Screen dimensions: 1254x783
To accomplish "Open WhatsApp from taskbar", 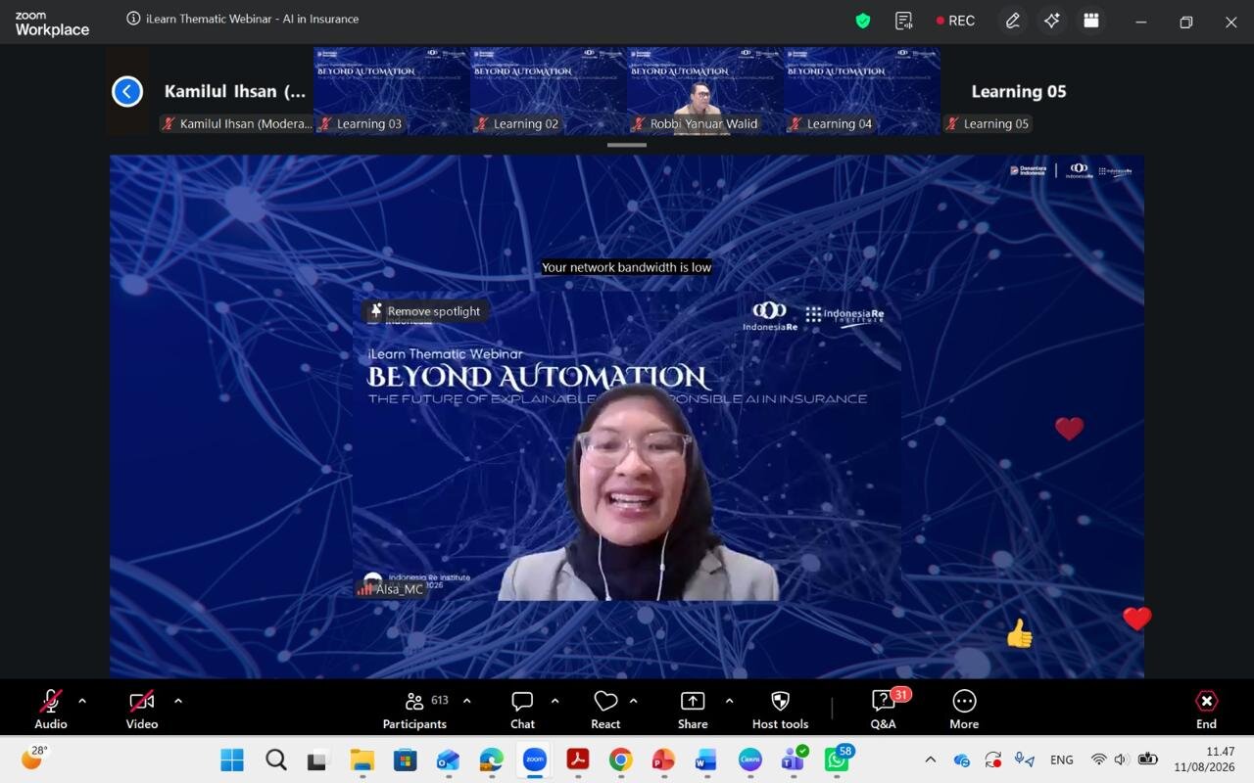I will pyautogui.click(x=838, y=759).
